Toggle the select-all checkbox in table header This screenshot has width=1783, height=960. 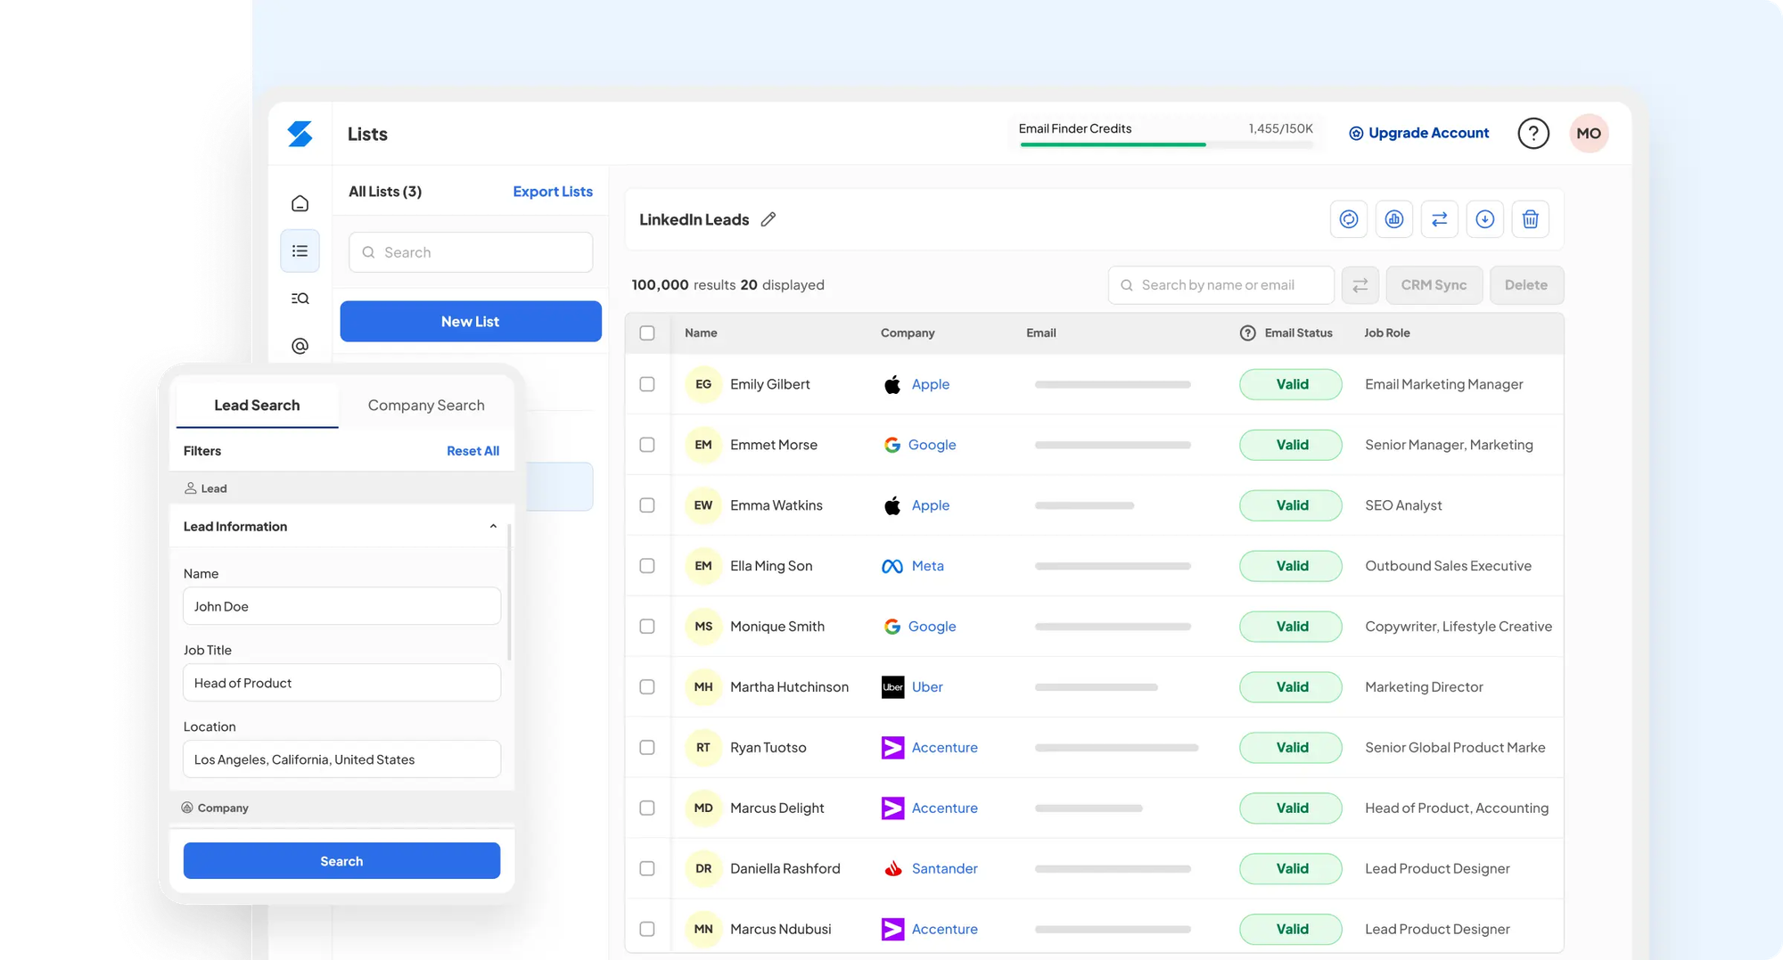pyautogui.click(x=647, y=333)
